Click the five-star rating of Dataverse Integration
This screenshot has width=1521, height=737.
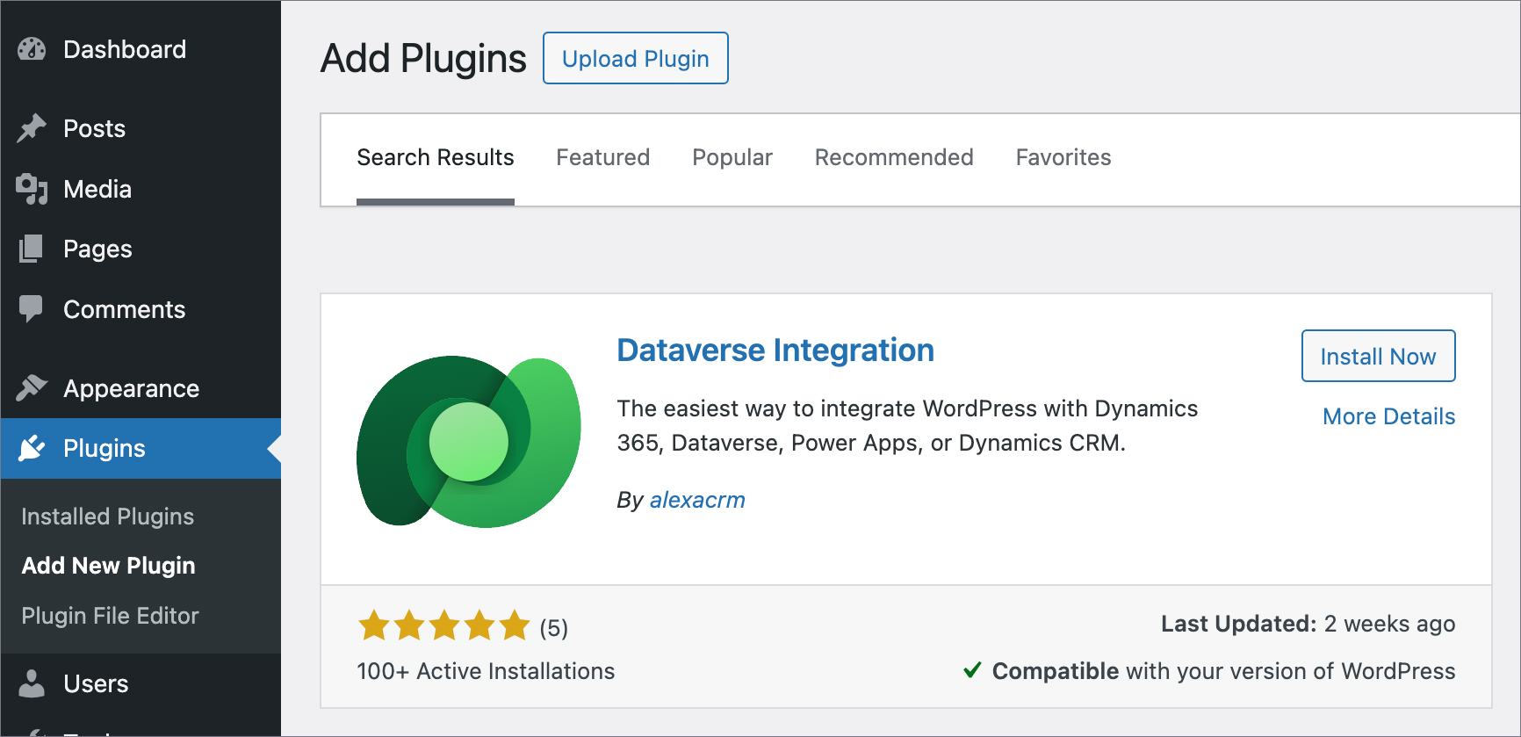coord(444,626)
